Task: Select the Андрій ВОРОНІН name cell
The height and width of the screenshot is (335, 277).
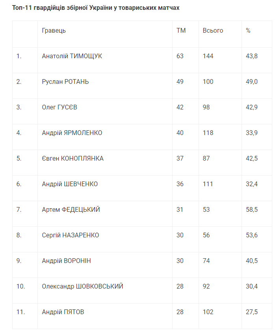Action: 67,261
